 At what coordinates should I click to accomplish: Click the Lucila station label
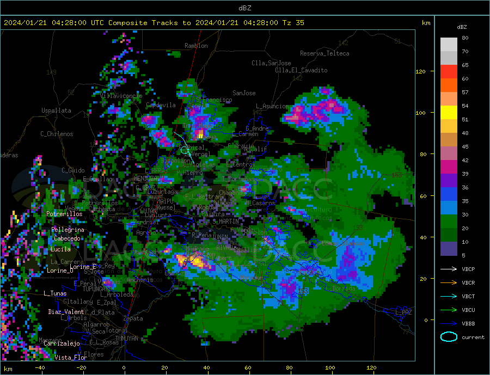(x=60, y=249)
